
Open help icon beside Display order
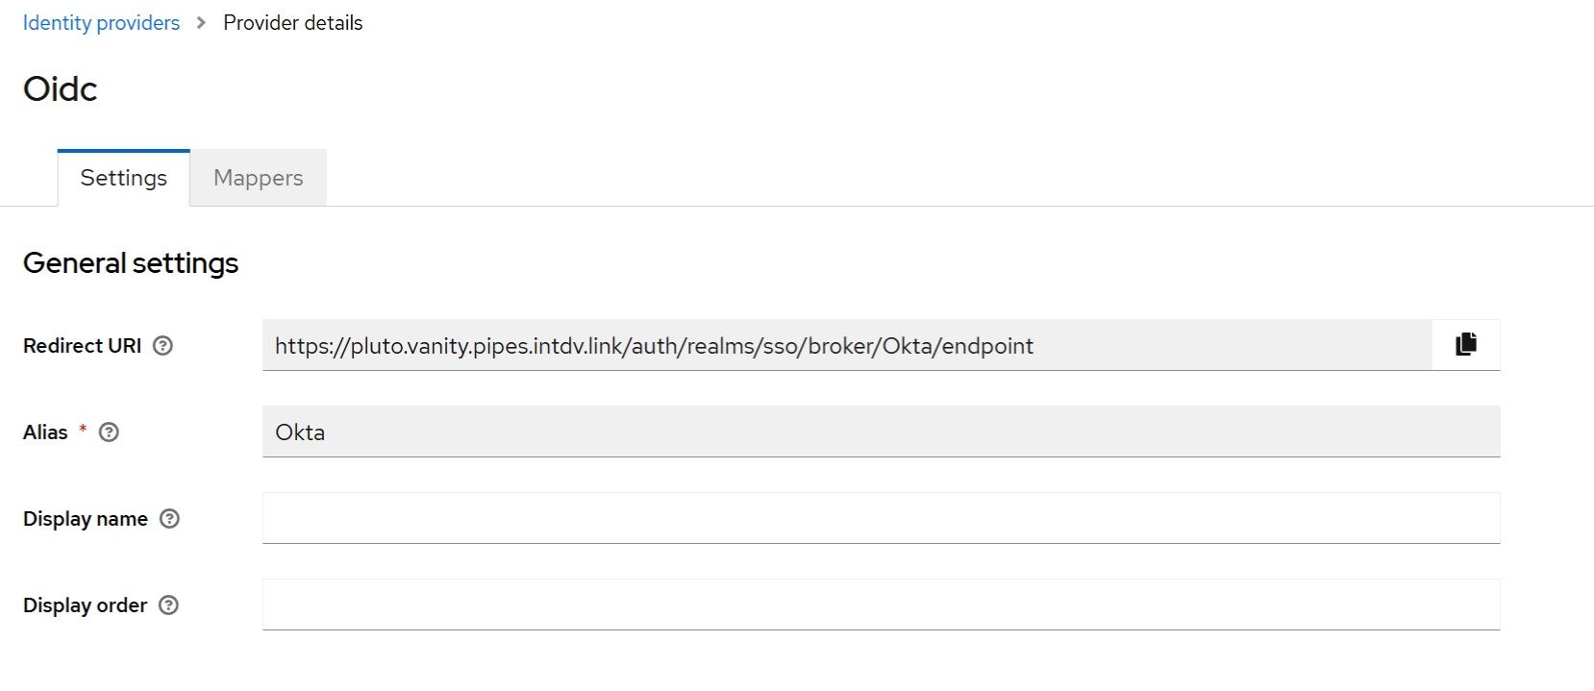coord(168,605)
